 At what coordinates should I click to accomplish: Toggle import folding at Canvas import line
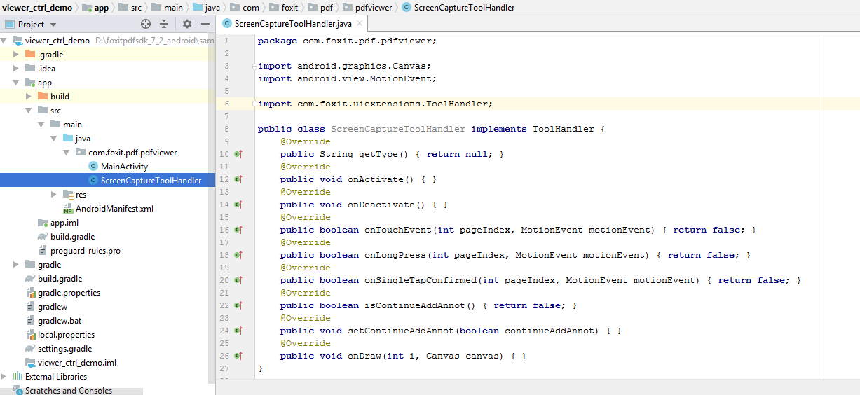254,67
